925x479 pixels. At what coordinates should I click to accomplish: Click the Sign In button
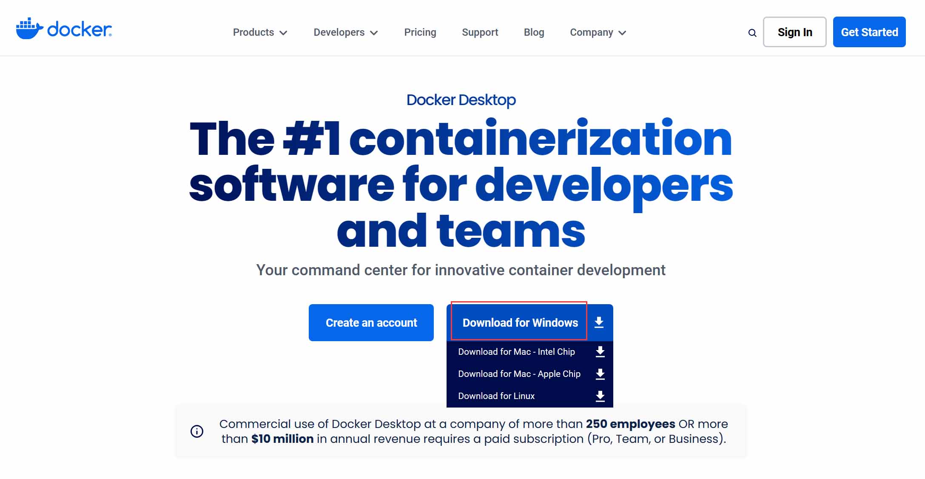794,32
